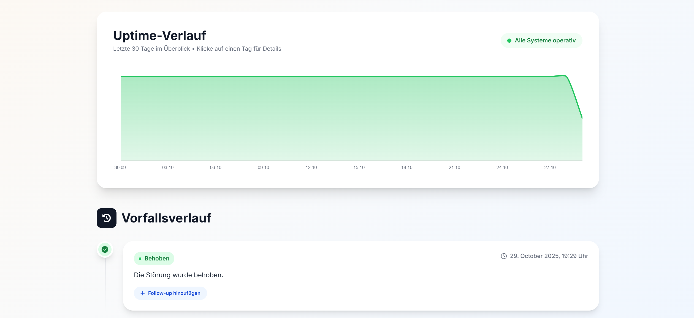The height and width of the screenshot is (318, 694).
Task: Click the history icon beside Vorfallsverlauf
Action: (106, 218)
